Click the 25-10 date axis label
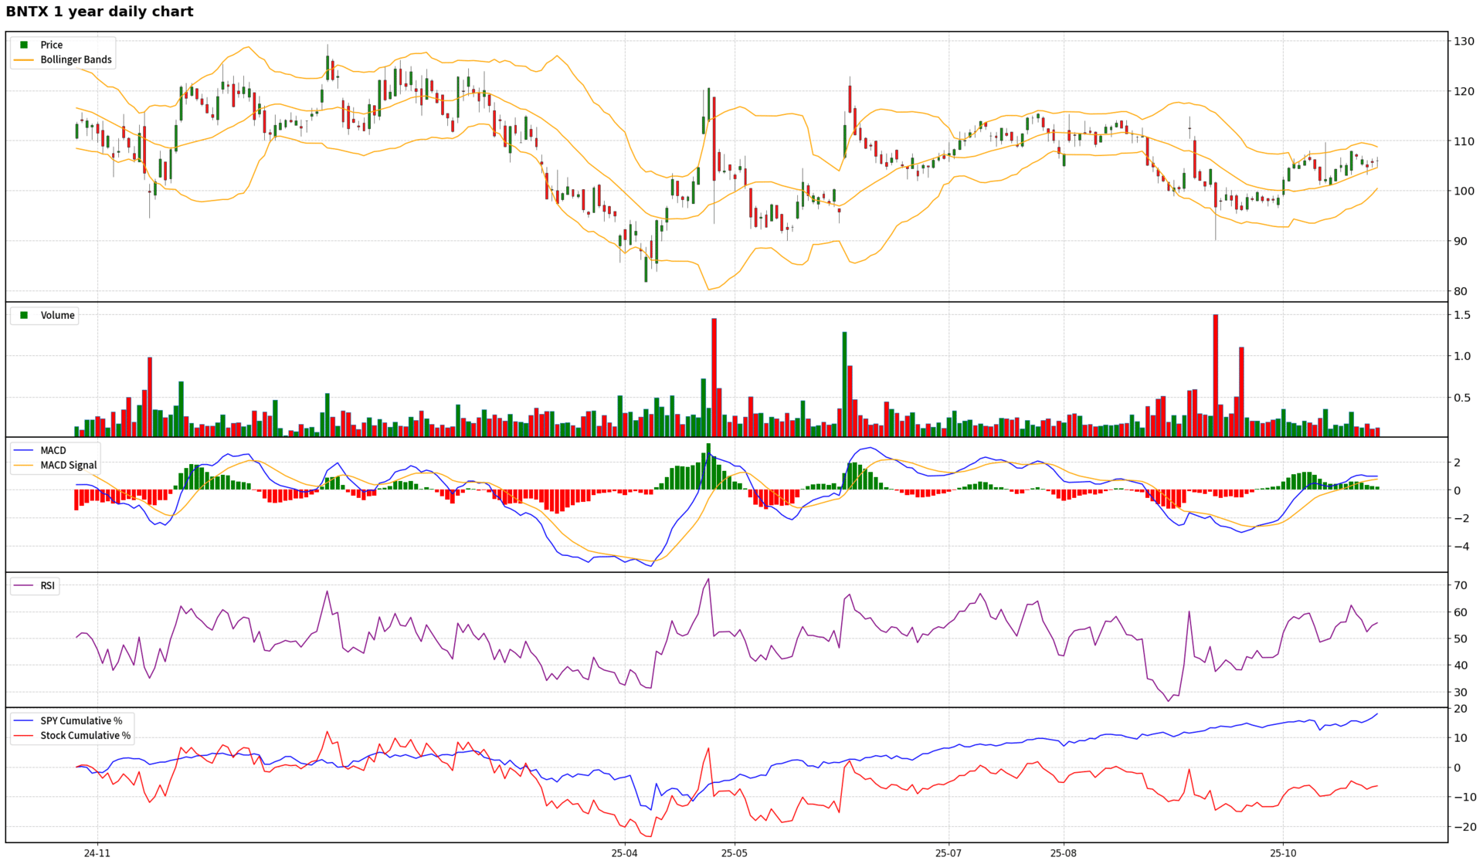The image size is (1483, 864). tap(1283, 853)
